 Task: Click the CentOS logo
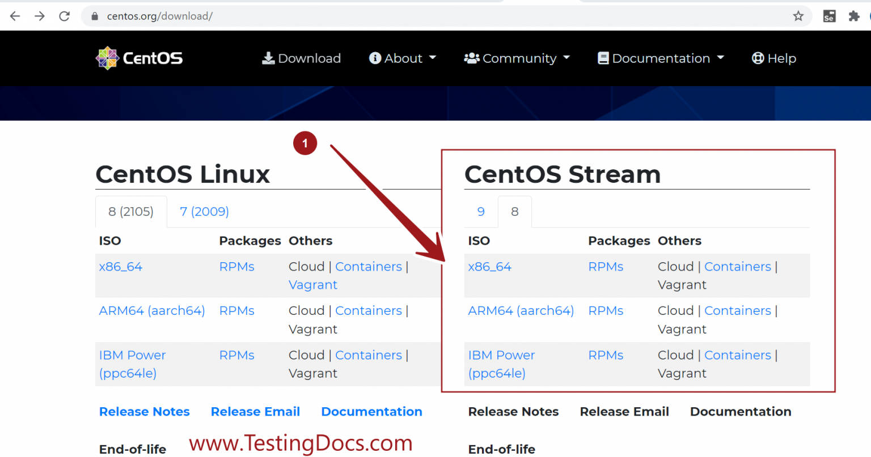point(139,58)
